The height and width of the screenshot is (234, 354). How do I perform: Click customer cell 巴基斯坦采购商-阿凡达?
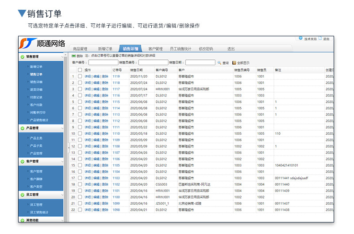tap(194, 184)
